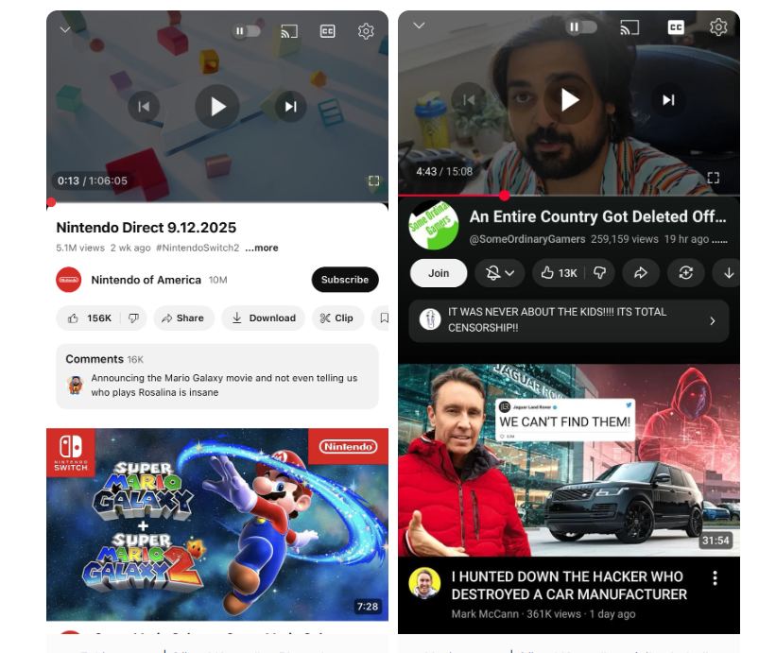The height and width of the screenshot is (653, 776).
Task: Skip to next video in Nintendo Direct player
Action: (x=290, y=107)
